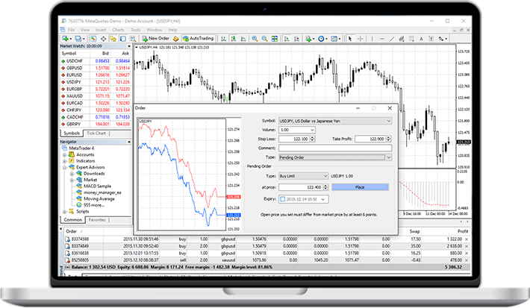Expand the Expert Advisors tree node
This screenshot has height=308, width=530.
(65, 168)
